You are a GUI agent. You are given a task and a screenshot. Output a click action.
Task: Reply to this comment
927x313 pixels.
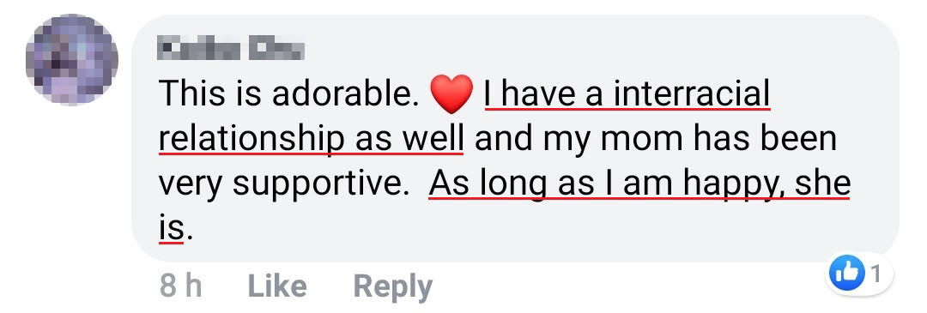click(392, 287)
